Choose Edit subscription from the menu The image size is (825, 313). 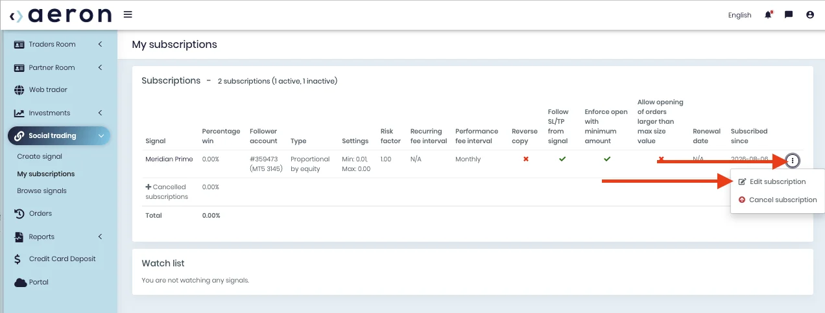point(778,182)
